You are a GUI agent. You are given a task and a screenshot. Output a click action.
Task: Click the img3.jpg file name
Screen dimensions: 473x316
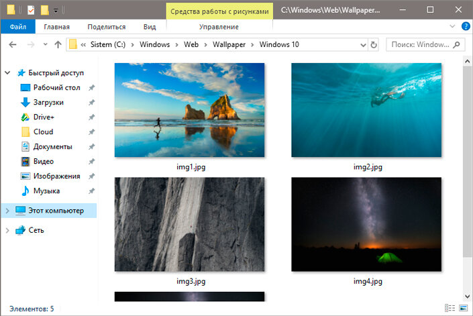coord(191,282)
